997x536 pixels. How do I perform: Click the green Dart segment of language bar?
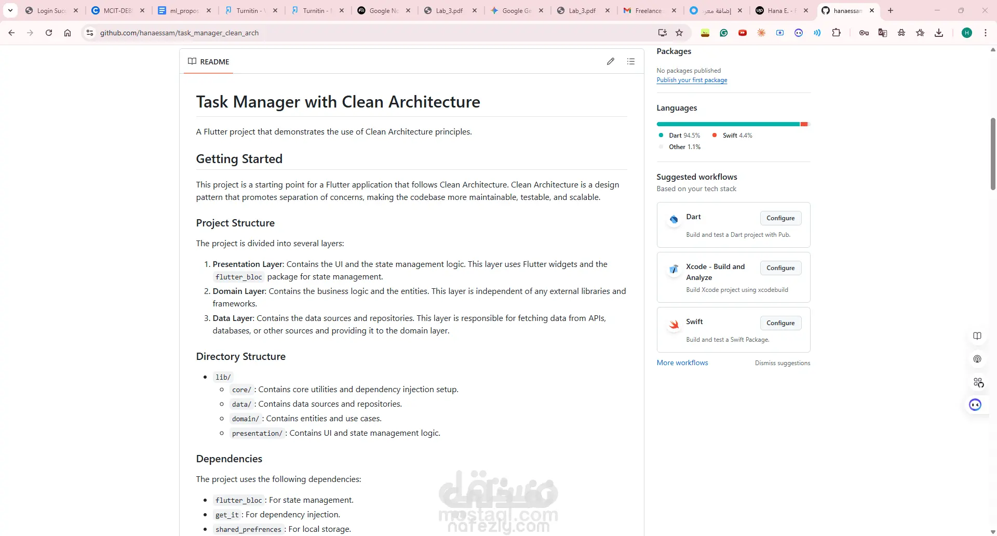[728, 124]
